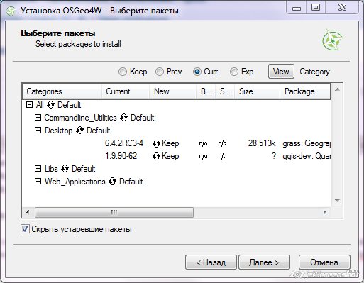The width and height of the screenshot is (364, 283).
Task: Click cycle icon beside Commandline_Utilities
Action: pyautogui.click(x=123, y=118)
